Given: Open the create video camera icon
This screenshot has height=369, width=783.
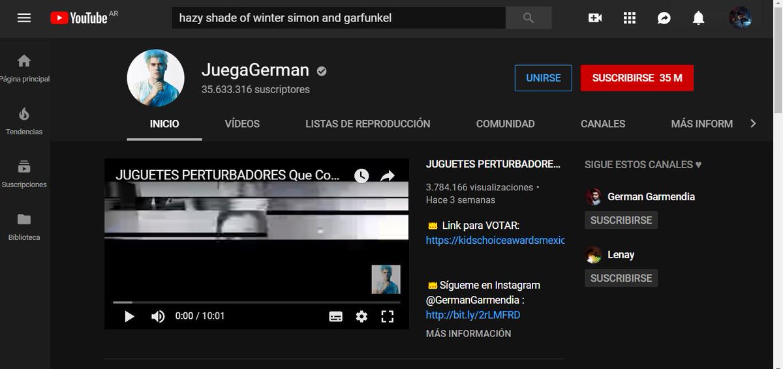Looking at the screenshot, I should tap(595, 18).
